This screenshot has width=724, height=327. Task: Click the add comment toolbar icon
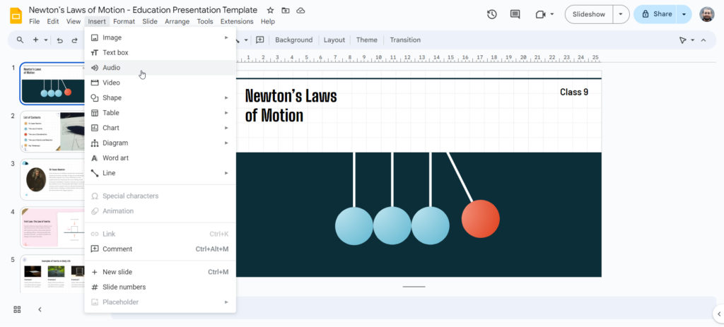pyautogui.click(x=260, y=40)
